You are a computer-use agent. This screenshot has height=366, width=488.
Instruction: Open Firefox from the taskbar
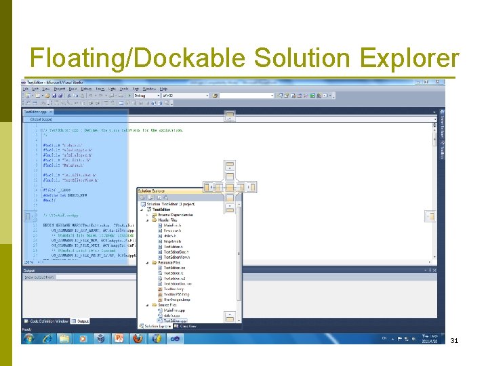(x=138, y=338)
